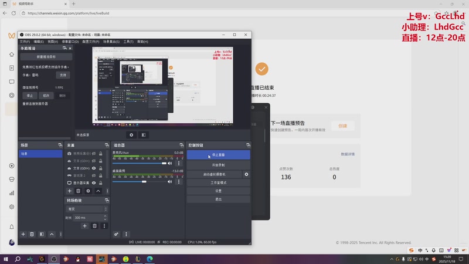The image size is (469, 264).
Task: Adjust the 麦克风/Aux volume slider
Action: (139, 164)
